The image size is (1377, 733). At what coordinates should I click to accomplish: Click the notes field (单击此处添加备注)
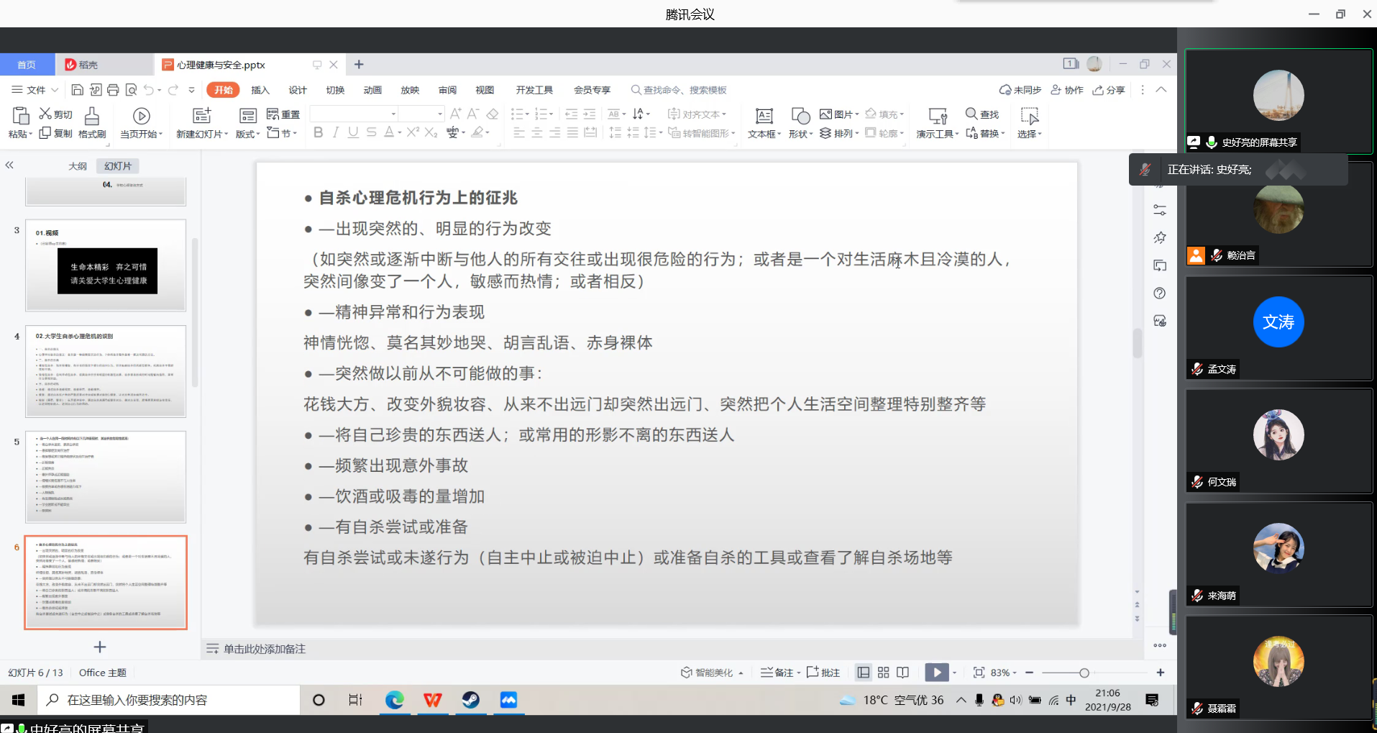265,649
